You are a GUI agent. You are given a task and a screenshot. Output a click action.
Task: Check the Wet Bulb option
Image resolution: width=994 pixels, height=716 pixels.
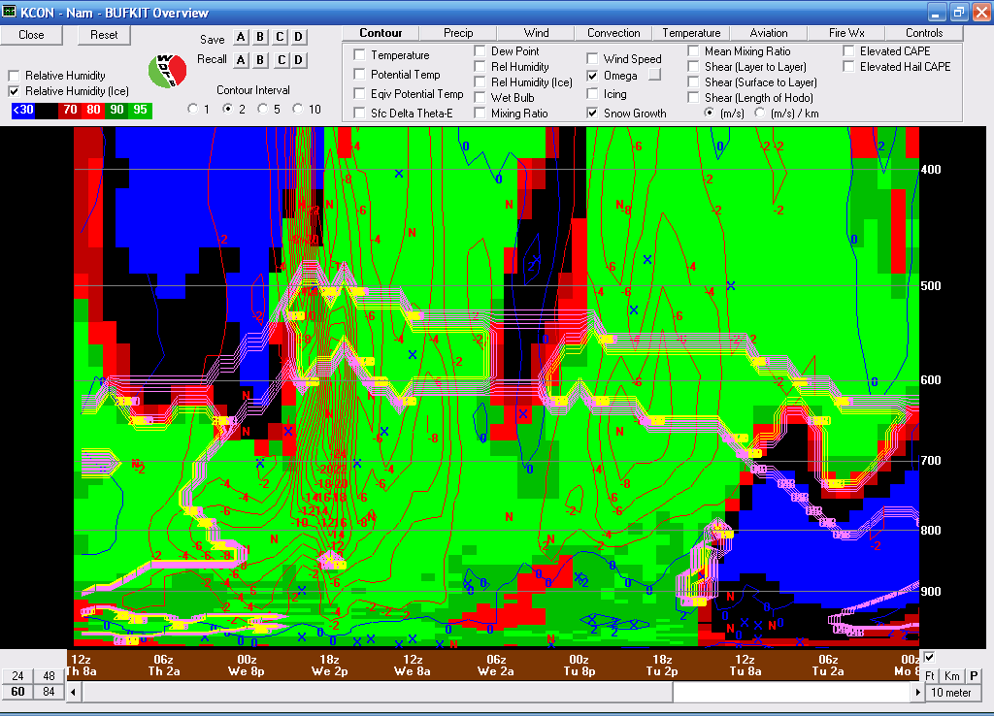click(x=480, y=98)
